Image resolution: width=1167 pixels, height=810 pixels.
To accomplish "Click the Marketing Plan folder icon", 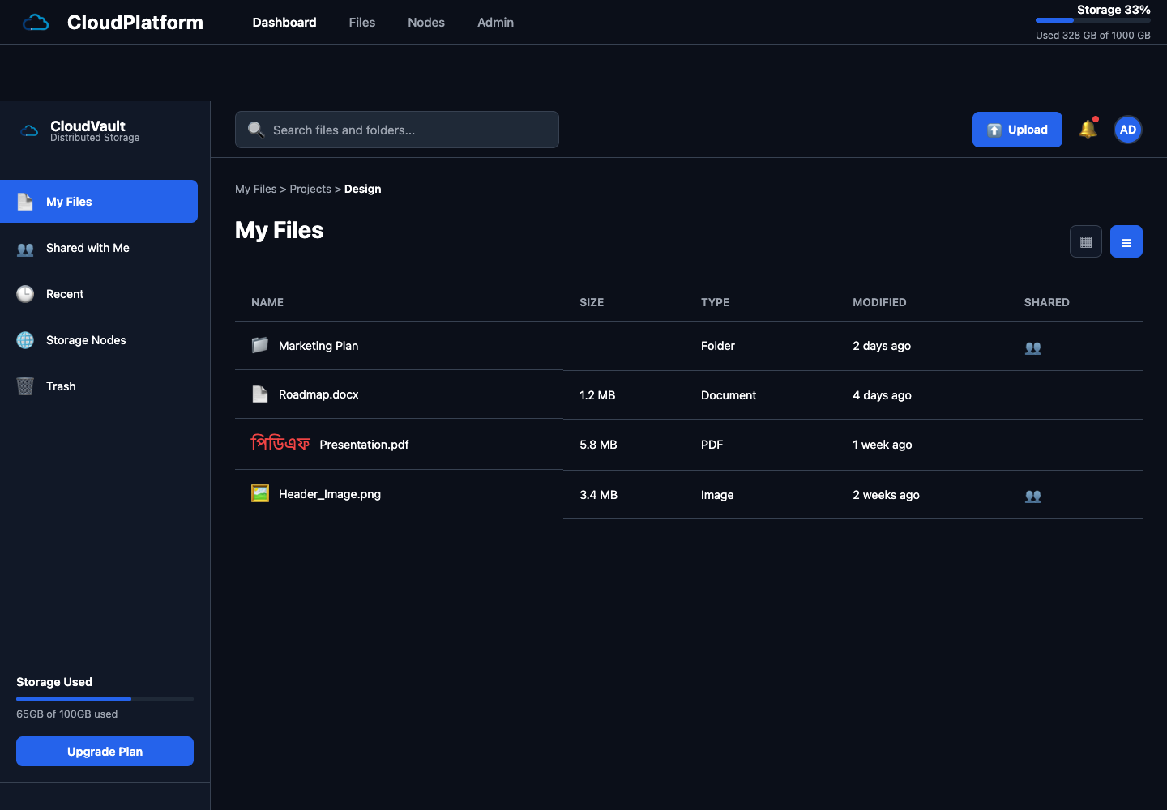I will (259, 345).
